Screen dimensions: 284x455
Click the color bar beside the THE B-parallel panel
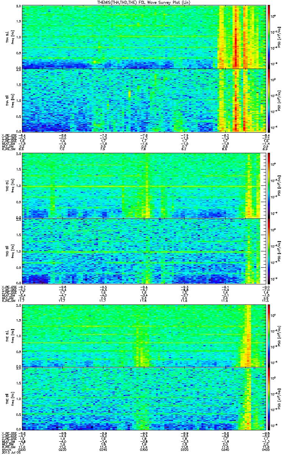click(x=269, y=399)
